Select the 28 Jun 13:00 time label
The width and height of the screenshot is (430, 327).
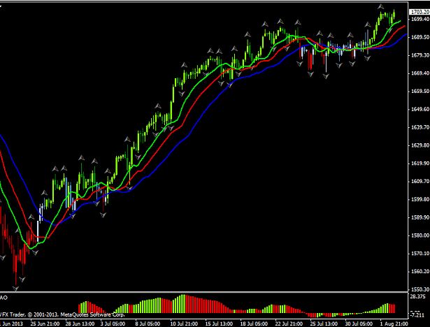80,324
